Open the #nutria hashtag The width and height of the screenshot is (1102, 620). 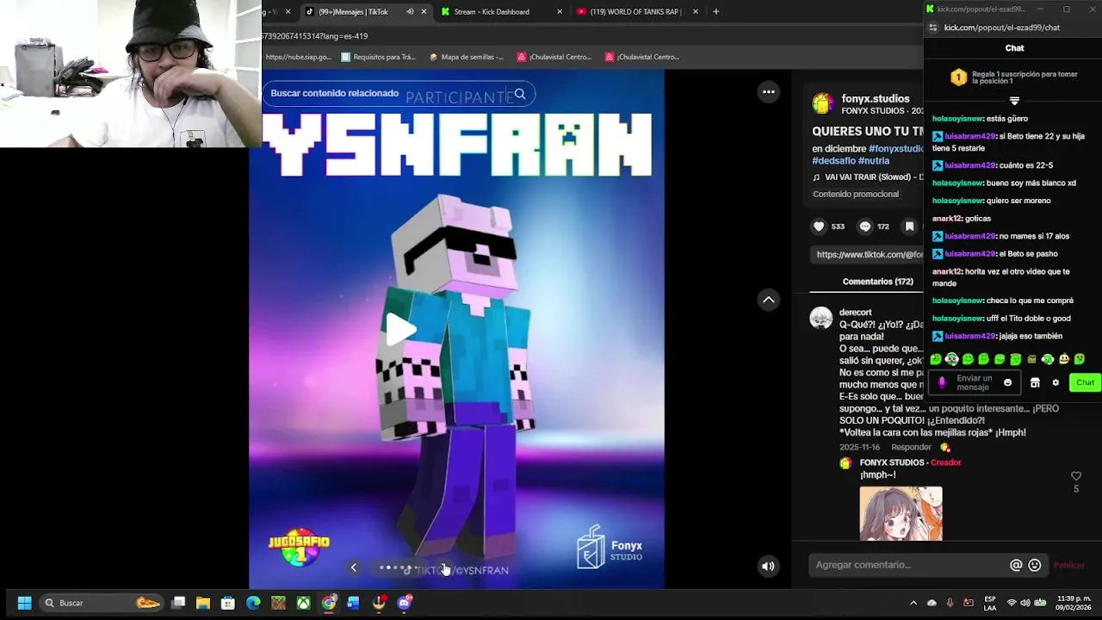point(873,161)
